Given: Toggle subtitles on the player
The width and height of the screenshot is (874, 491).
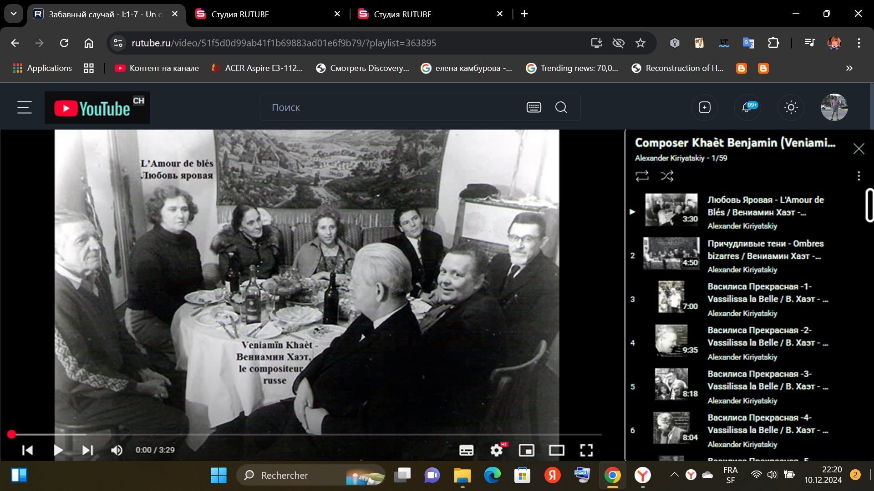Looking at the screenshot, I should (466, 450).
